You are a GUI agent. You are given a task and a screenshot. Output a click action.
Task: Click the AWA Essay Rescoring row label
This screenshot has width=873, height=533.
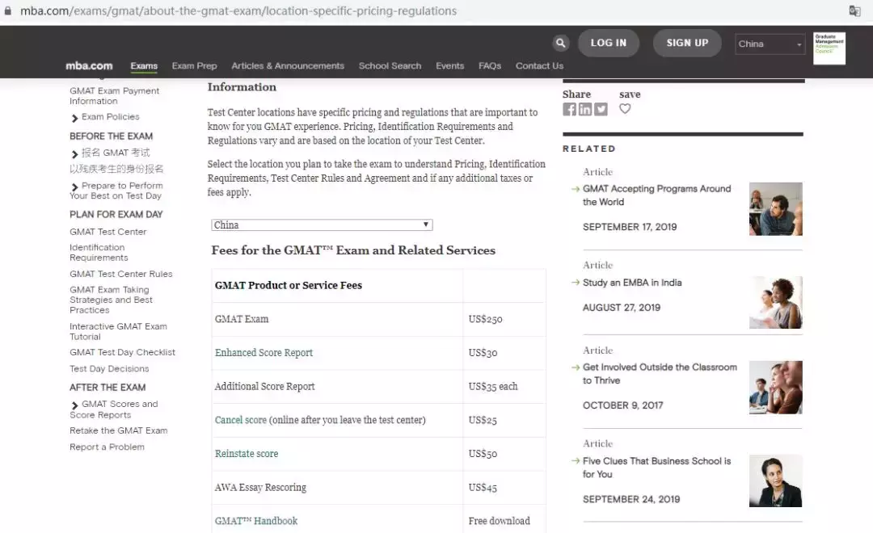[260, 488]
